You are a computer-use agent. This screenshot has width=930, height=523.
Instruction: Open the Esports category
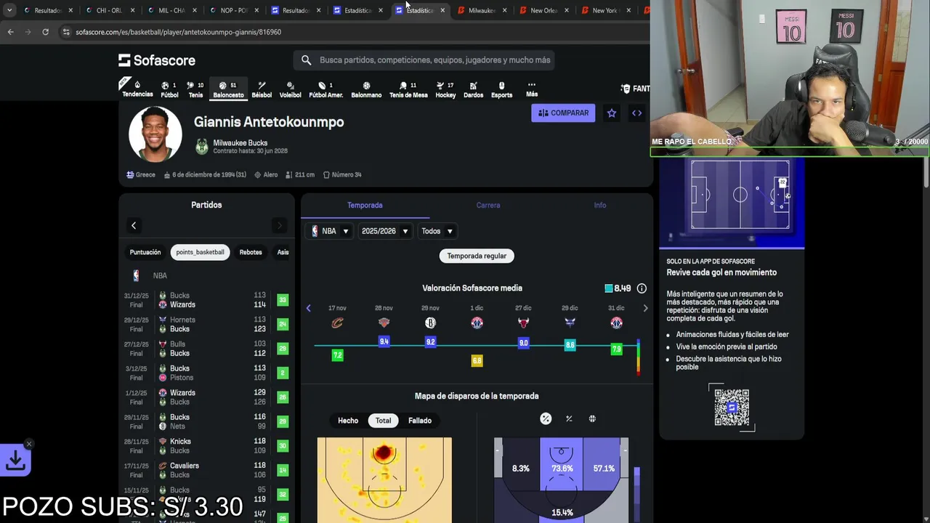point(501,89)
